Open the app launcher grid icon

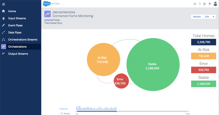(x=195, y=4)
